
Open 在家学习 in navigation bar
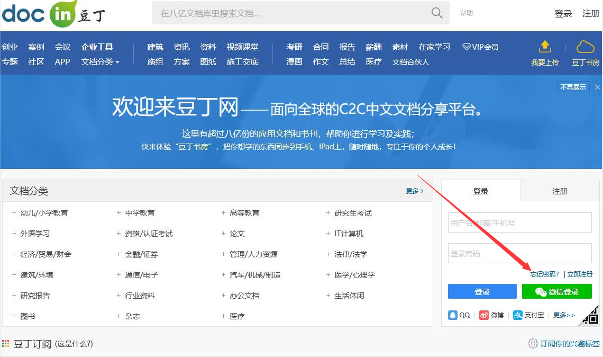point(434,47)
